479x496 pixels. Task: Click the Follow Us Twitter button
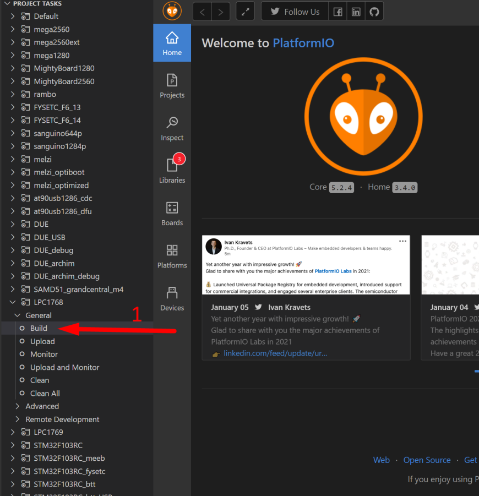(x=295, y=12)
